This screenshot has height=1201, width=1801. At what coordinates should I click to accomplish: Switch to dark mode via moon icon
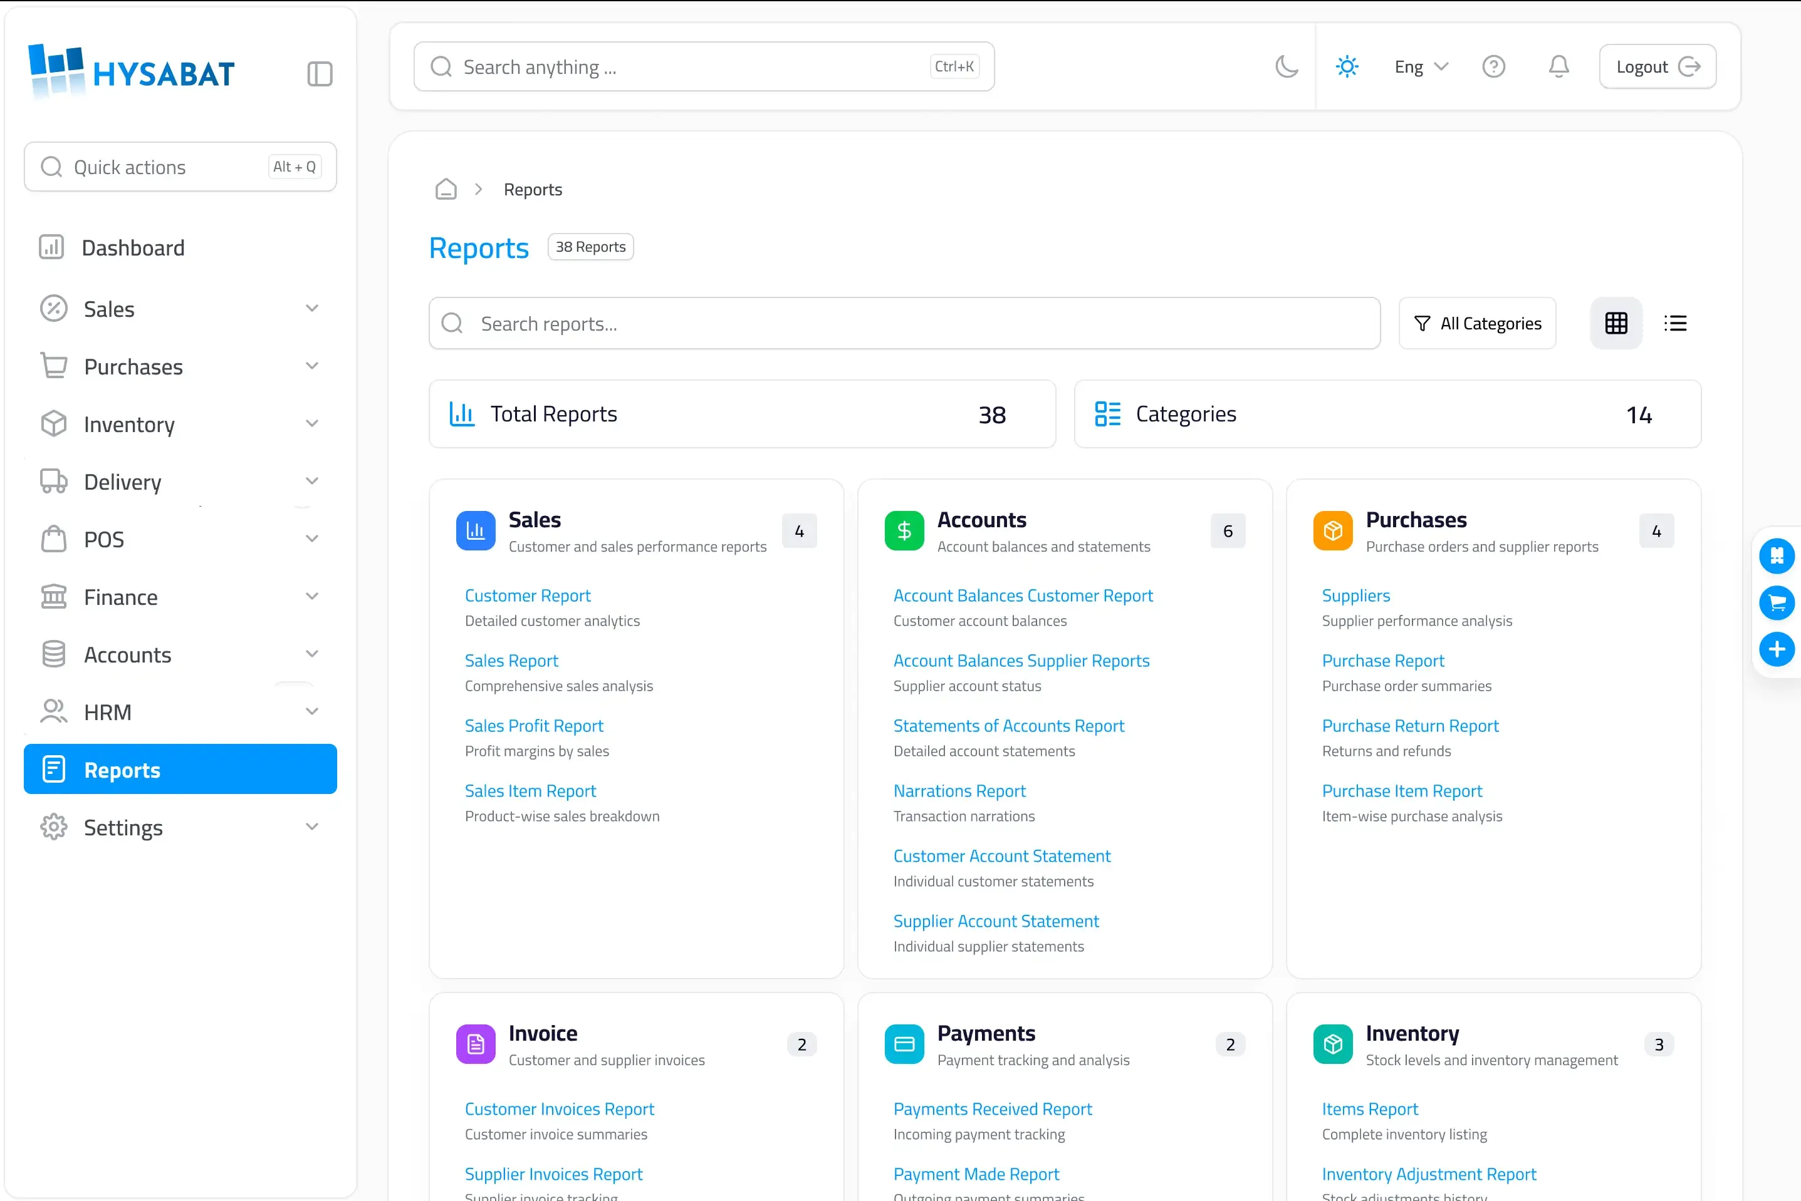pos(1286,66)
